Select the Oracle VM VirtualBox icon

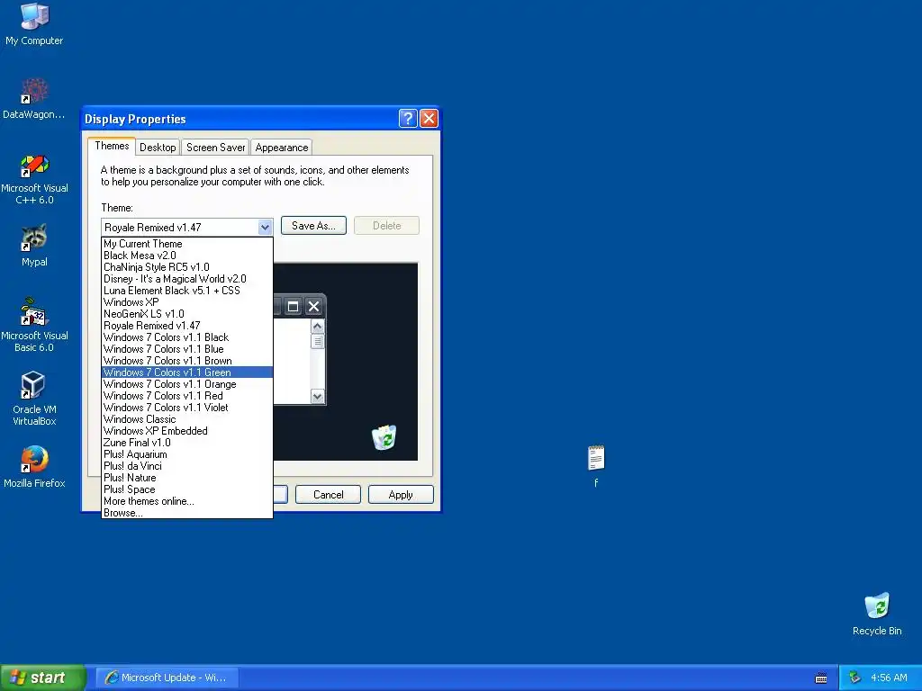pyautogui.click(x=34, y=399)
